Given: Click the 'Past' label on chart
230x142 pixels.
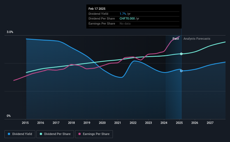Looking at the screenshot, I should [176, 39].
